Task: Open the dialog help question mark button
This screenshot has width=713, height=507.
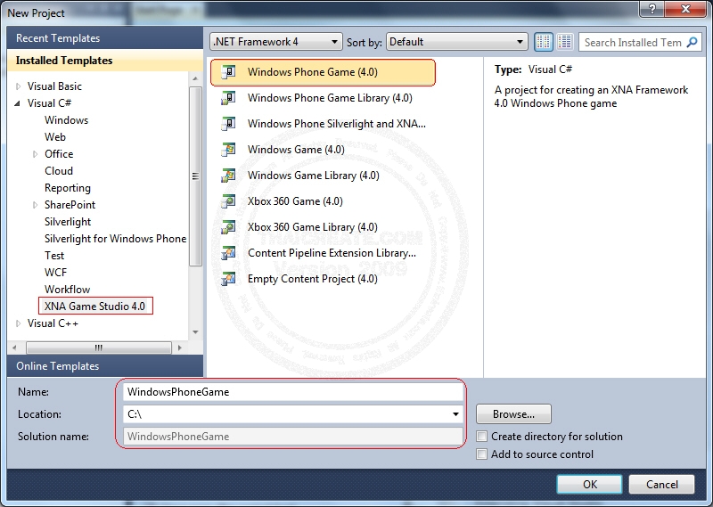Action: click(x=652, y=9)
